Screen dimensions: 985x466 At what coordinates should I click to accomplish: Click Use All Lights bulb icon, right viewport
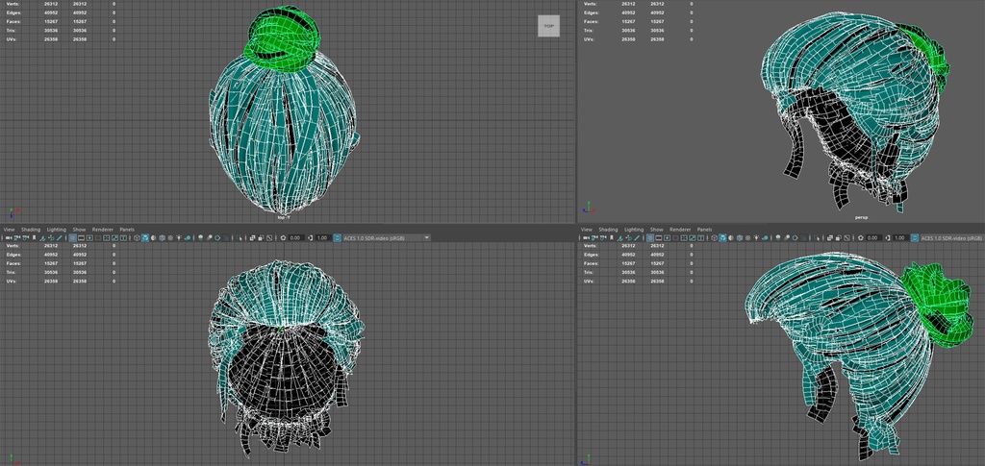pyautogui.click(x=756, y=237)
